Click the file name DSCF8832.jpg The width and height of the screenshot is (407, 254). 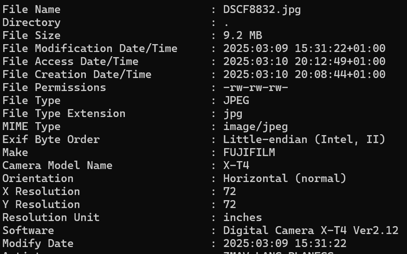click(x=262, y=9)
